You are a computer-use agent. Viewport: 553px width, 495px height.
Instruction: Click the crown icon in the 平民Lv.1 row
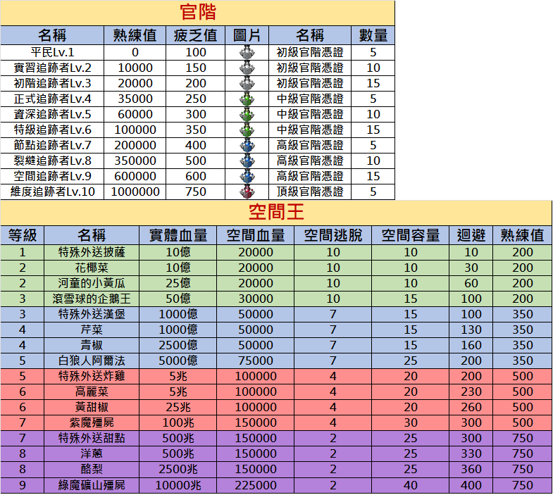tap(247, 52)
